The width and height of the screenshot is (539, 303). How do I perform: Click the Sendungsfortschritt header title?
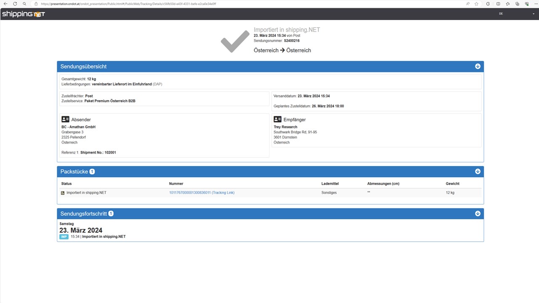(83, 214)
